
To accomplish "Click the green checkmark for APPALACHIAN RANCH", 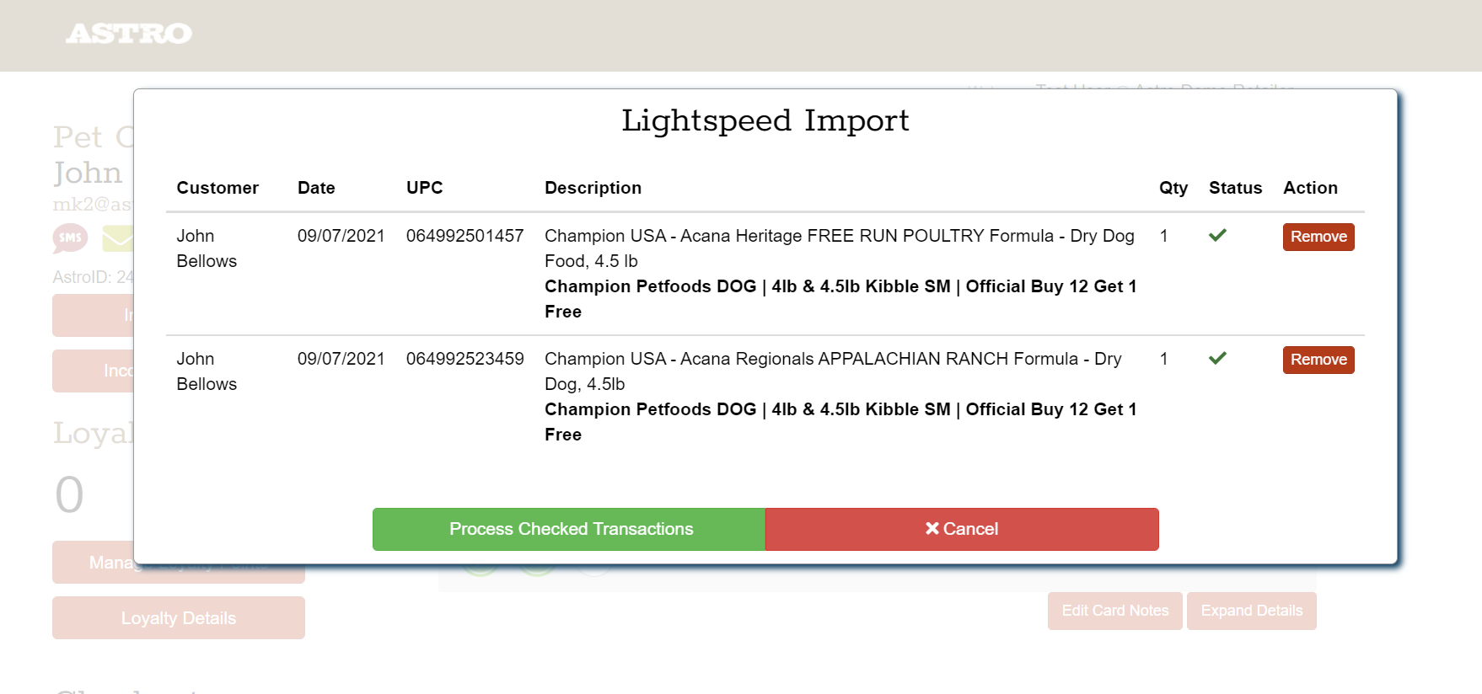I will pyautogui.click(x=1217, y=359).
